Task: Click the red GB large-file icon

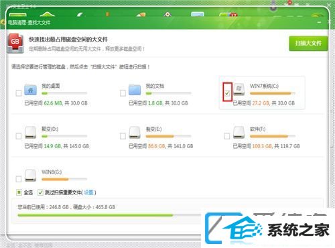Action: [x=15, y=44]
